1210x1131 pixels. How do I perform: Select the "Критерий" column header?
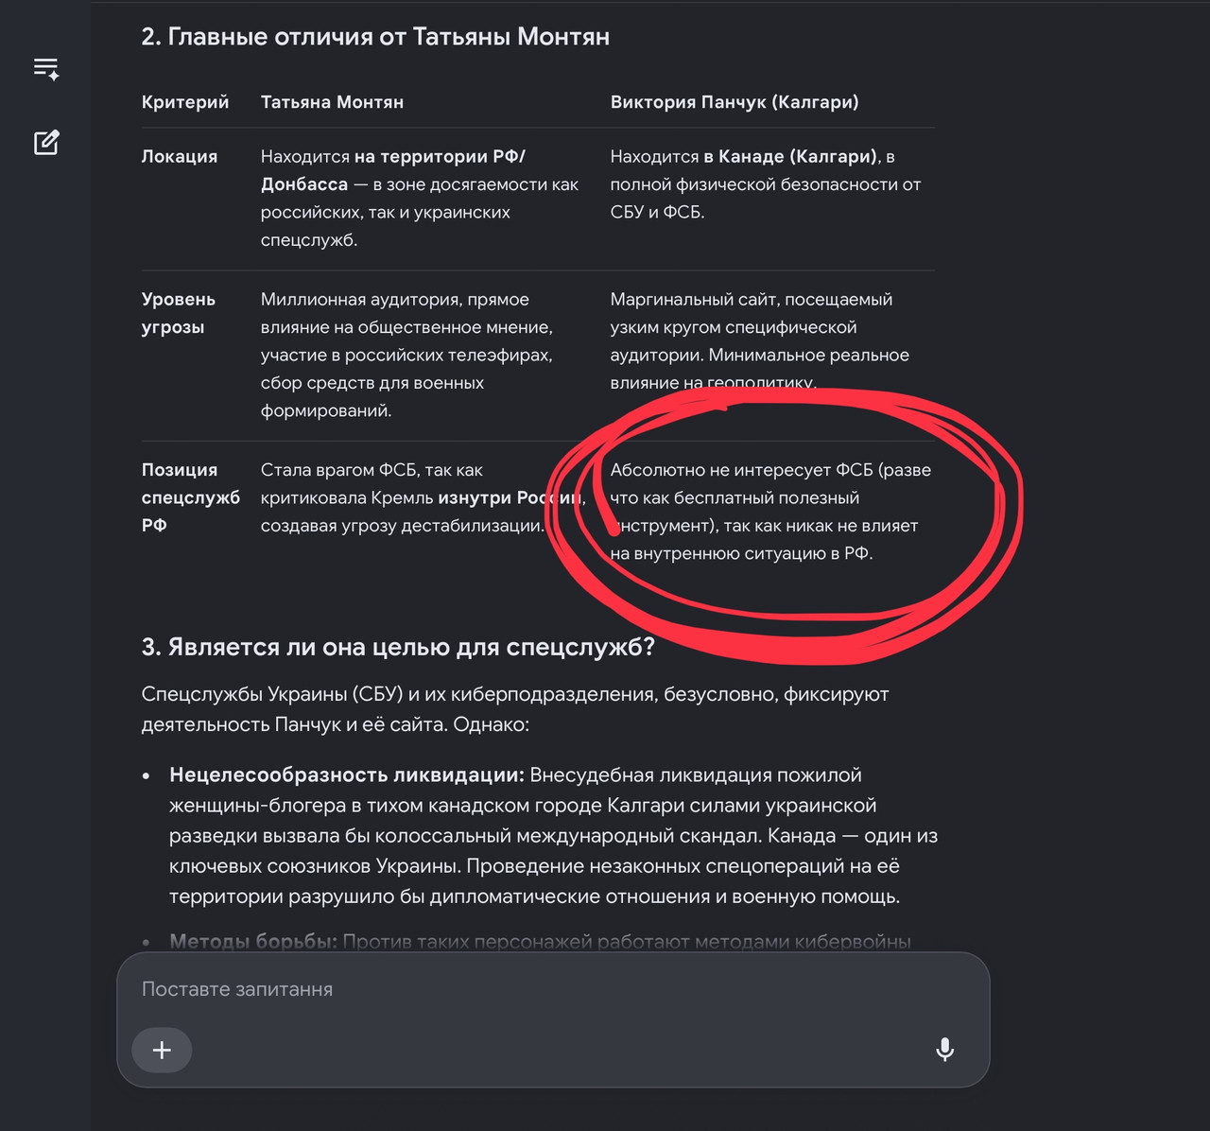185,102
